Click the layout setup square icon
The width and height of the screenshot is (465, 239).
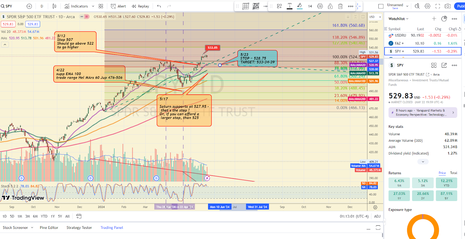pyautogui.click(x=381, y=6)
